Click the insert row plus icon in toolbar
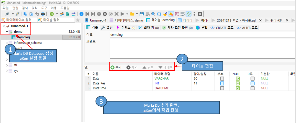The image size is (296, 123). [x=99, y=14]
